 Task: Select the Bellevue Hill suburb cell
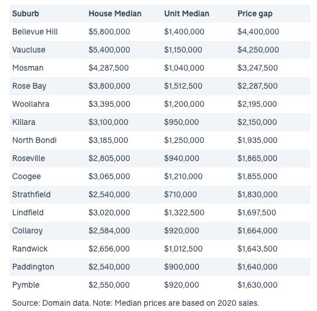coord(35,32)
